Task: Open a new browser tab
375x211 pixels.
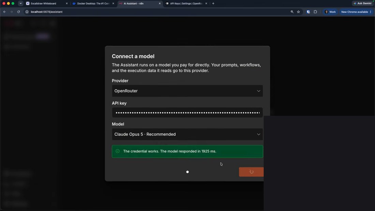Action: pos(213,4)
